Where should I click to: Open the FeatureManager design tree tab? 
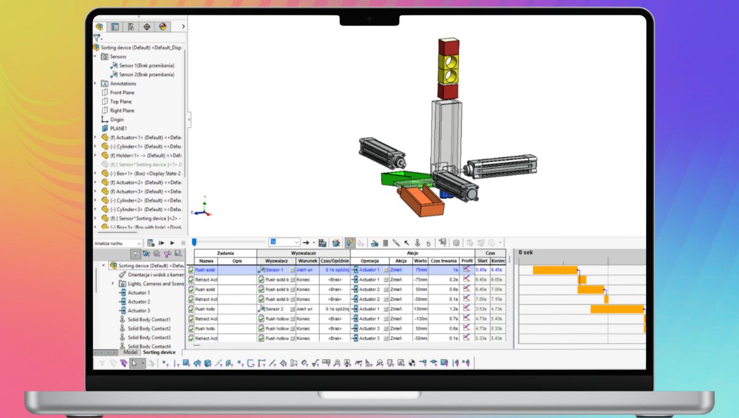click(x=99, y=26)
